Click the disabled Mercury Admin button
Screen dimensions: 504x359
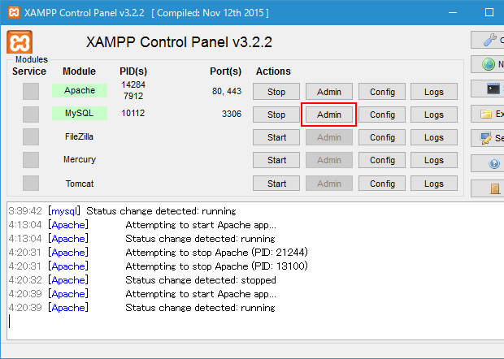[x=329, y=160]
